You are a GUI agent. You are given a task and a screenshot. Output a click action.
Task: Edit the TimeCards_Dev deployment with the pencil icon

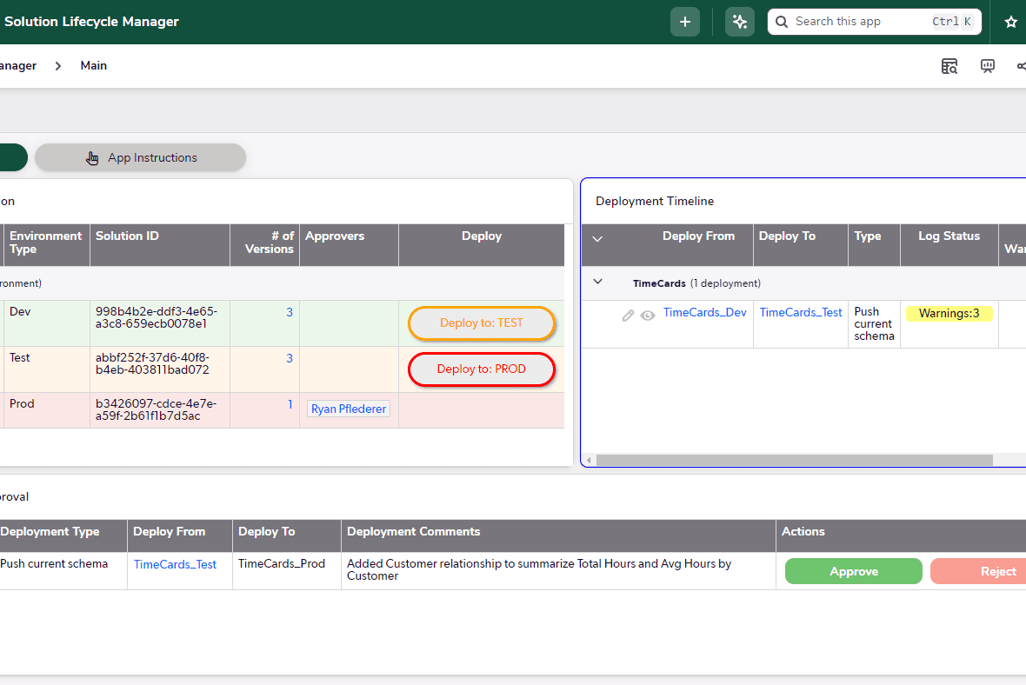[x=628, y=315]
